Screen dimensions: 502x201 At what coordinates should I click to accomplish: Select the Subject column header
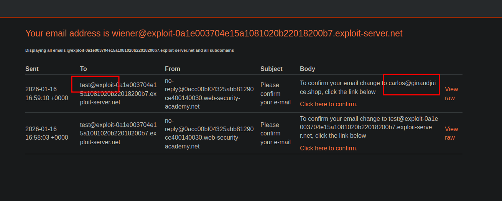pyautogui.click(x=271, y=69)
